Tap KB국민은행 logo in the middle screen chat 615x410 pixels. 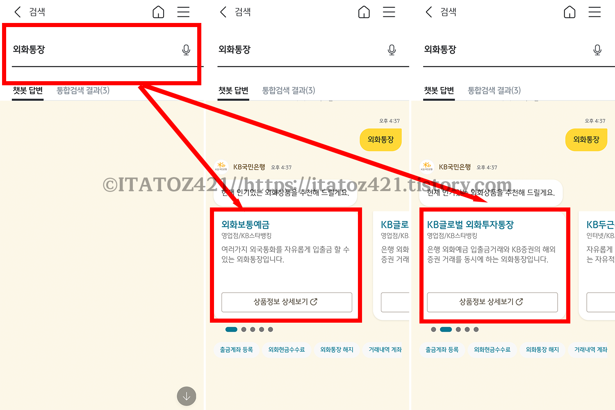point(221,167)
